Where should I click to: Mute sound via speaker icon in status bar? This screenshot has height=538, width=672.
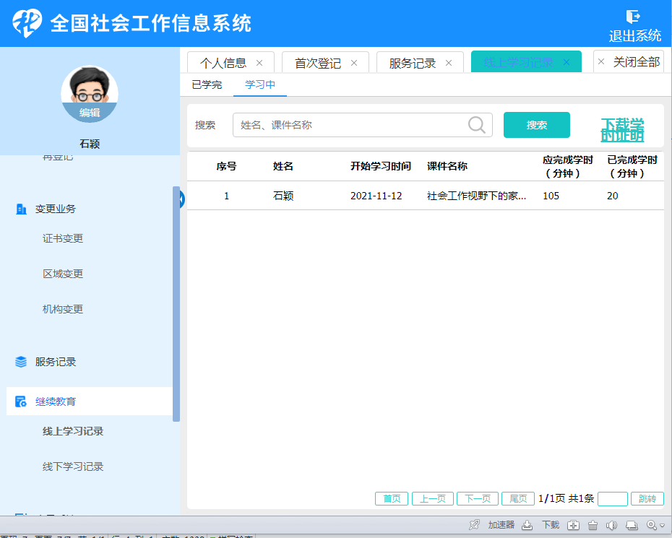point(611,525)
